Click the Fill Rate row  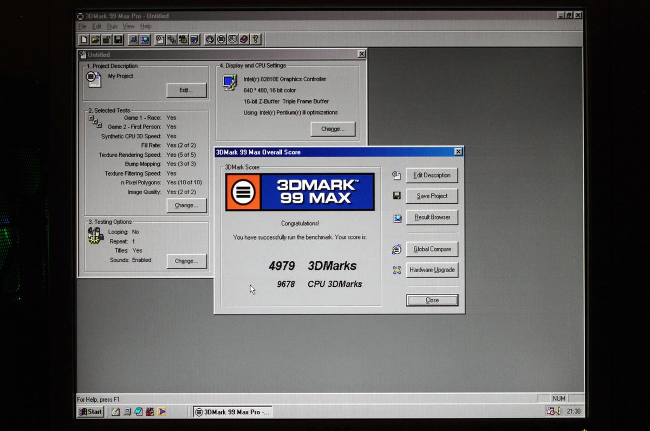pos(168,145)
